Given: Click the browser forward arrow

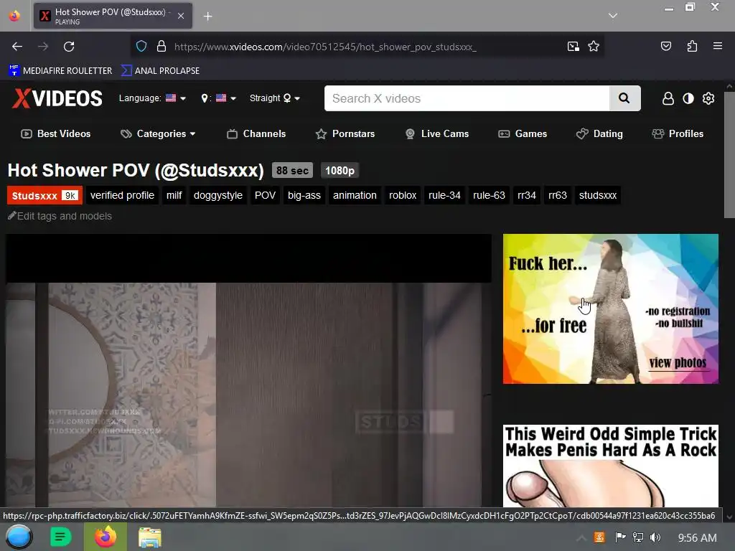Looking at the screenshot, I should (x=43, y=47).
